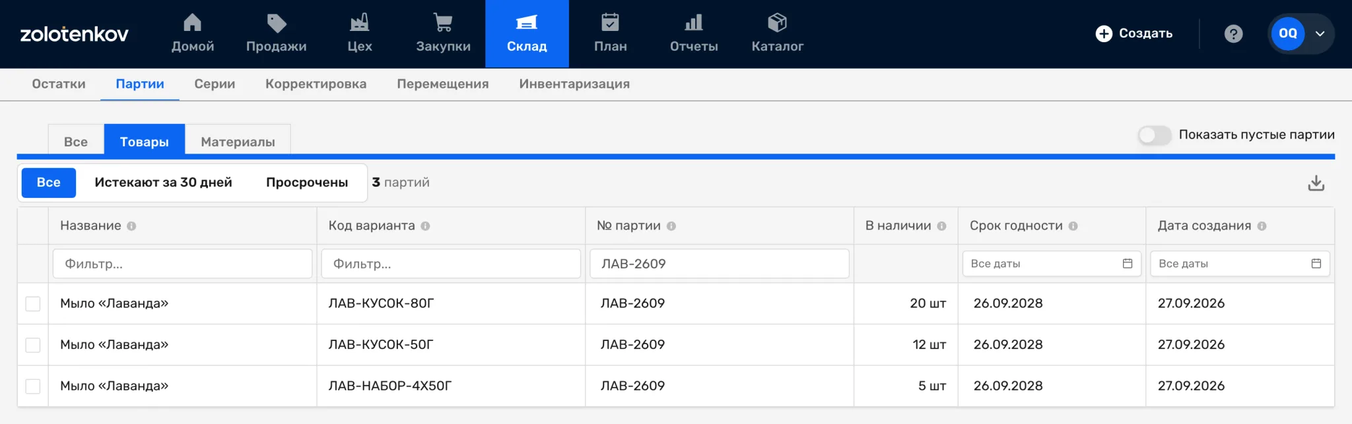Click the download export icon
Image resolution: width=1352 pixels, height=424 pixels.
[1316, 183]
